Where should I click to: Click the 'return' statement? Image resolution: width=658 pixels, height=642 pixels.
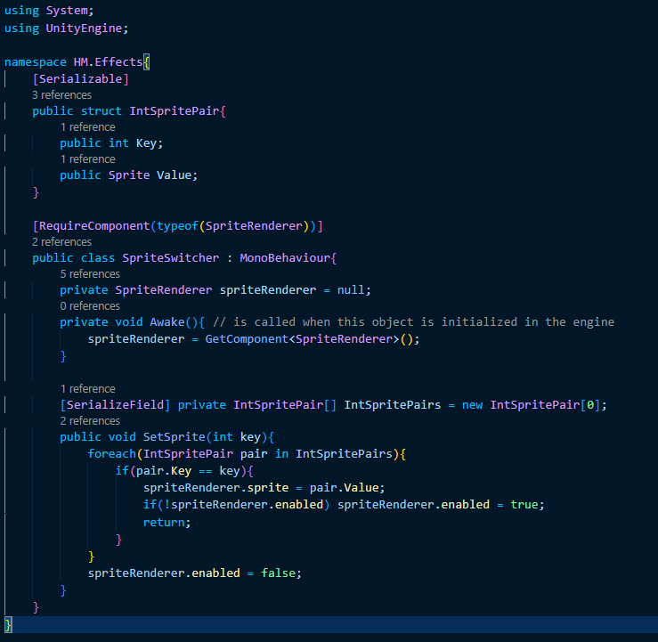point(164,523)
